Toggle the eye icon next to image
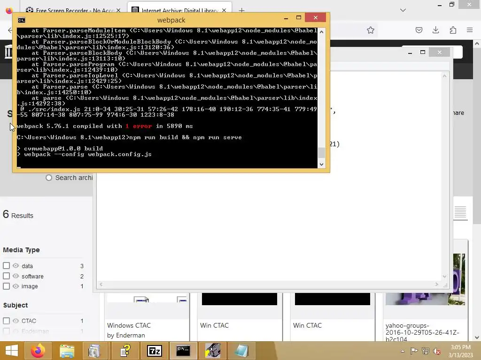 (16, 286)
